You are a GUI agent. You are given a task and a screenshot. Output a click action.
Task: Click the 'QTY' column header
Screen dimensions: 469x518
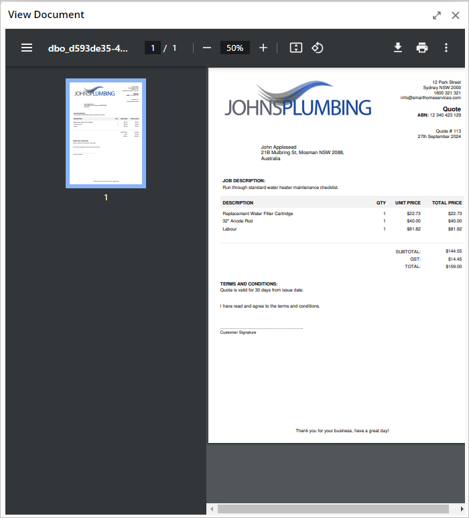point(381,203)
